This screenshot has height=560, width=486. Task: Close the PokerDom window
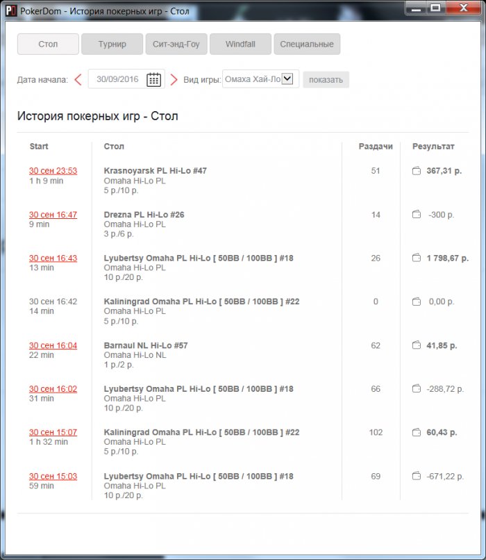pyautogui.click(x=463, y=8)
